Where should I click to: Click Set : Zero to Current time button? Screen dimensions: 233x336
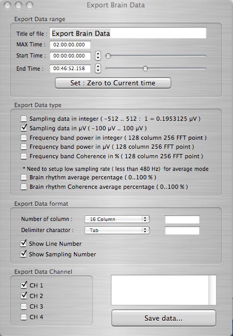(113, 83)
